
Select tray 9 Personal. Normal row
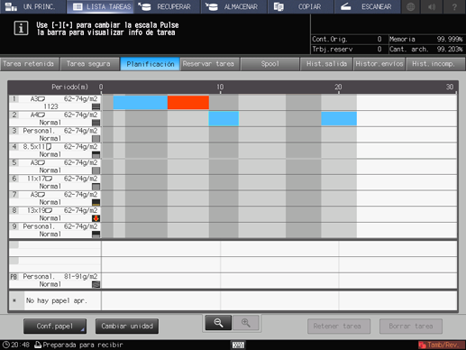[x=55, y=230]
